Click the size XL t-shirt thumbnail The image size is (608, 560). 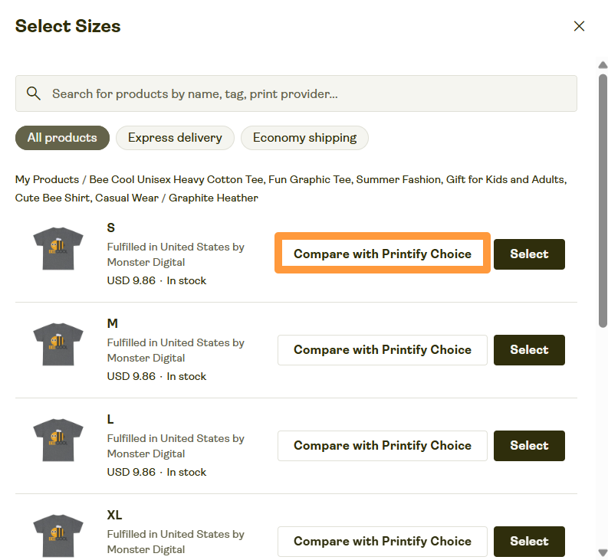coord(58,535)
